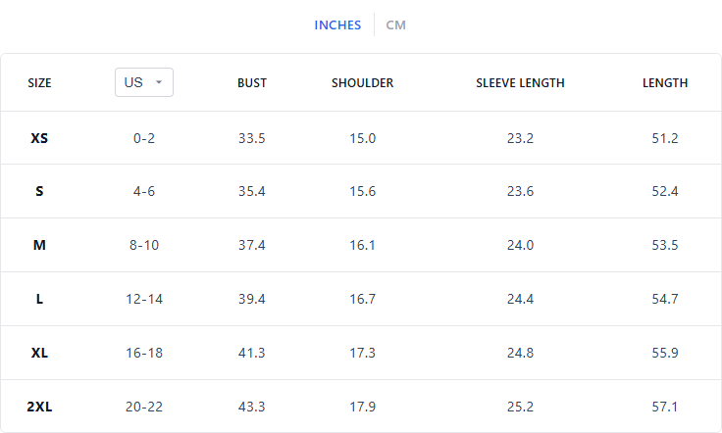The image size is (722, 433).
Task: Open the US size region dropdown
Action: tap(143, 82)
